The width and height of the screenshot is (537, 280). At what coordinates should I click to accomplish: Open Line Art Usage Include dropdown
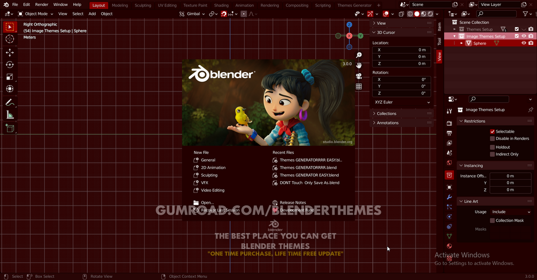[511, 212]
